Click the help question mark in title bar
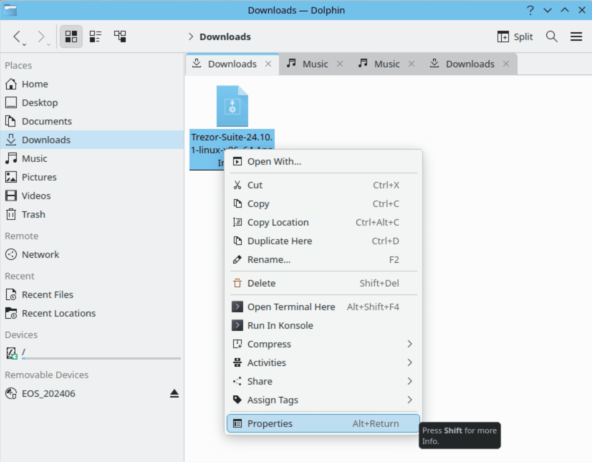This screenshot has width=592, height=462. (530, 10)
